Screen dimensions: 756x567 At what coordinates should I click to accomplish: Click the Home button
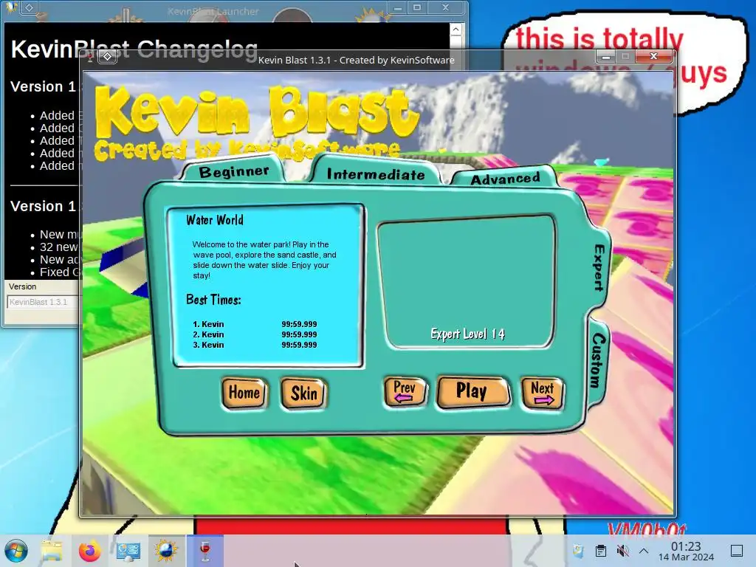[x=244, y=393]
